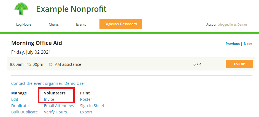Open the Log Hours tab
The image size is (259, 117).
(24, 25)
